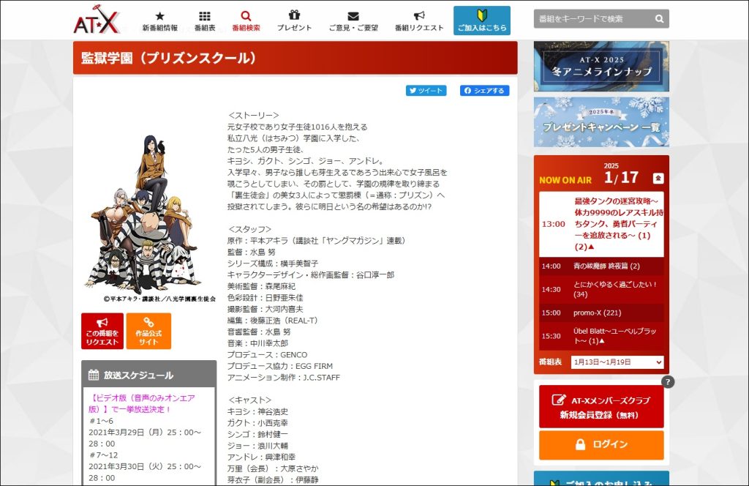
Task: Click the 放送スケジュール calendar icon
Action: pos(94,375)
